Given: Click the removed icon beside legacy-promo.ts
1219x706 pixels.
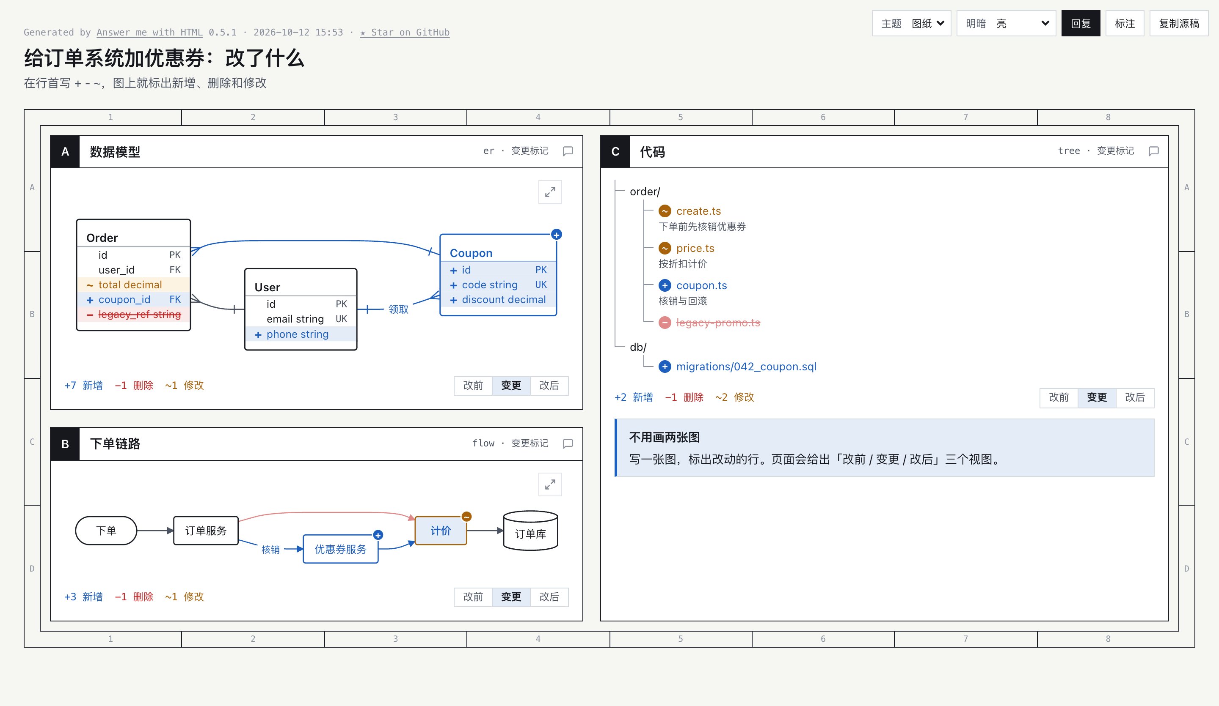Looking at the screenshot, I should [x=665, y=322].
